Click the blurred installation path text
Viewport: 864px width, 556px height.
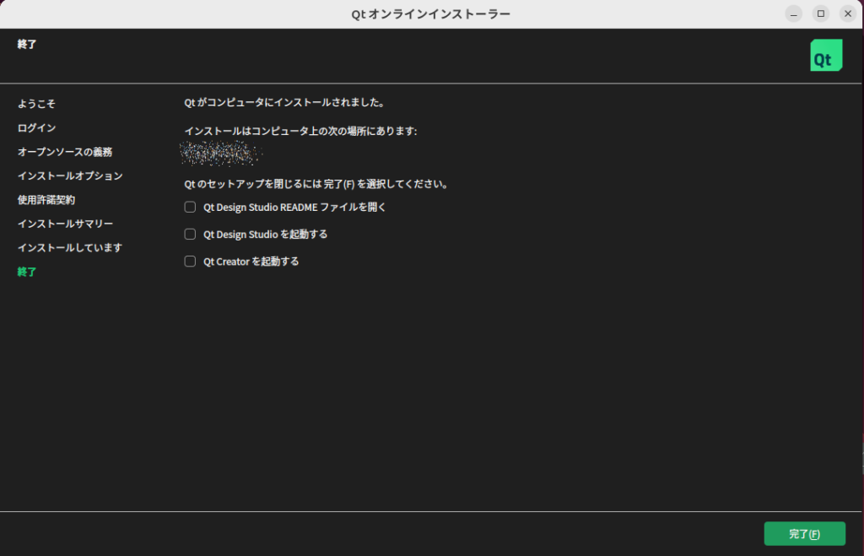click(x=221, y=154)
